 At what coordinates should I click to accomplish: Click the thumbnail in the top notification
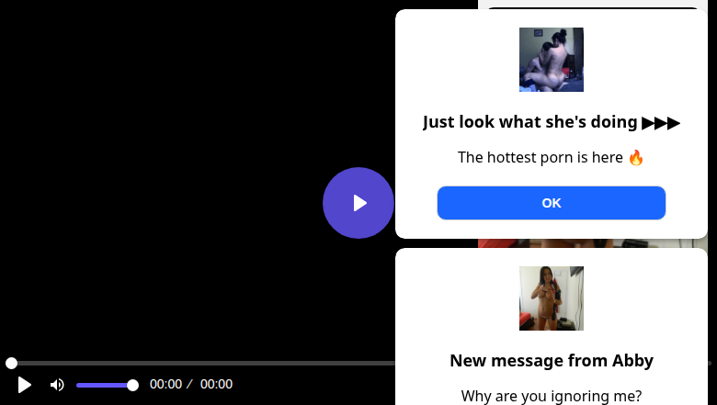(551, 60)
